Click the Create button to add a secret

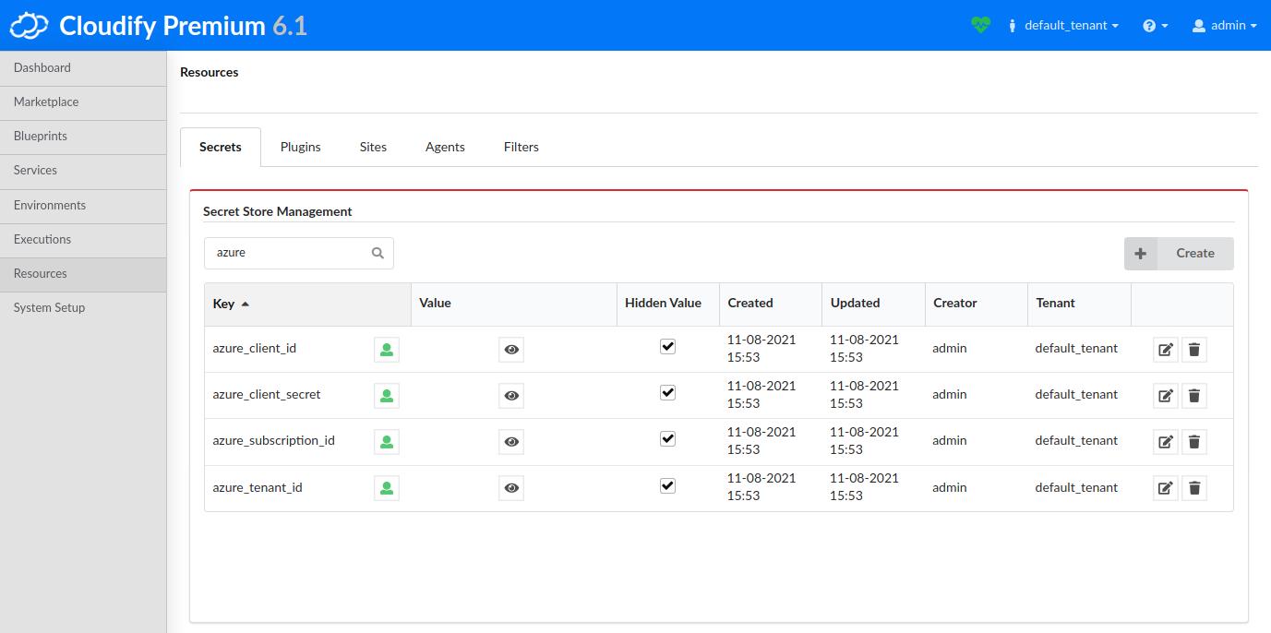point(1194,252)
